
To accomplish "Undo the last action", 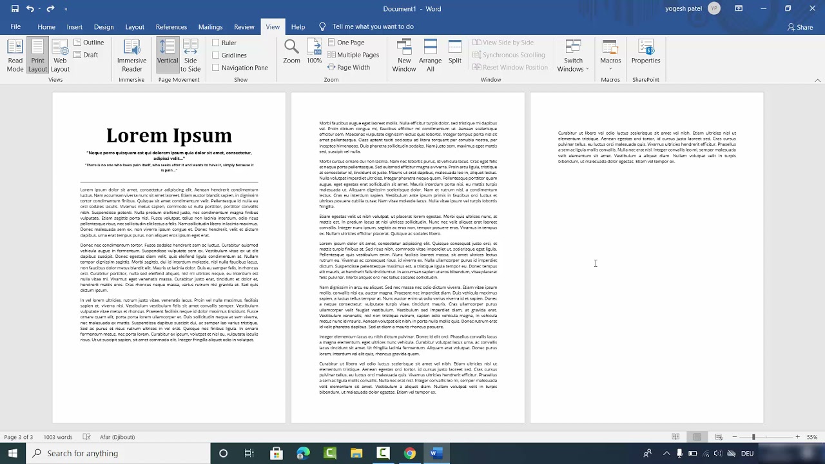I will coord(30,9).
